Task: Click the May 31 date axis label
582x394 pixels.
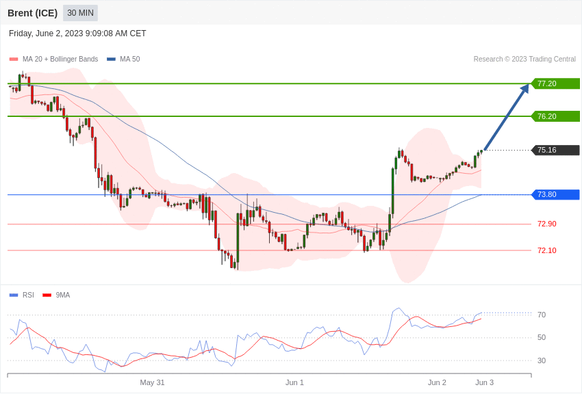Action: pos(152,382)
